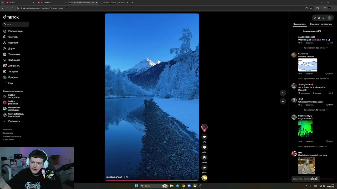Save video with bookmark icon

pyautogui.click(x=204, y=157)
